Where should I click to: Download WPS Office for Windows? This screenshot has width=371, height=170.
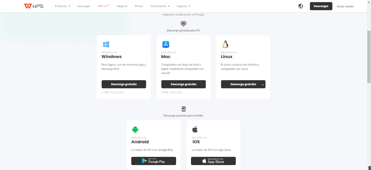tap(124, 84)
